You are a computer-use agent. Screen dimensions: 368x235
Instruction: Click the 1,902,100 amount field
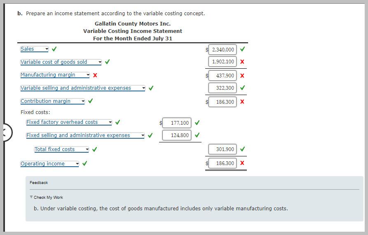[223, 62]
